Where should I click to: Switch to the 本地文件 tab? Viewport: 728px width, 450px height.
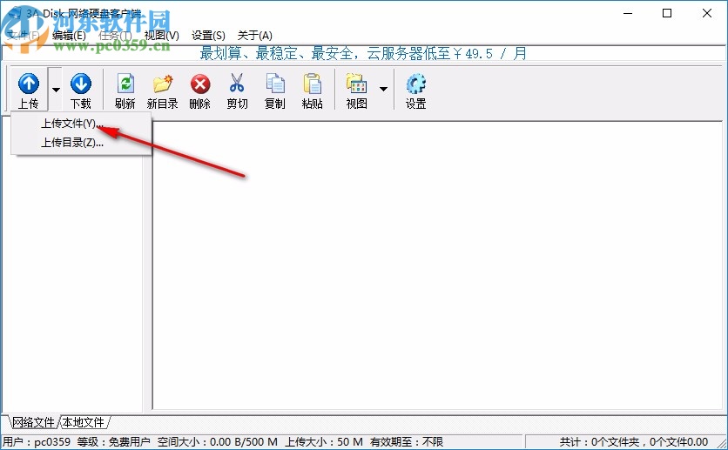click(84, 422)
